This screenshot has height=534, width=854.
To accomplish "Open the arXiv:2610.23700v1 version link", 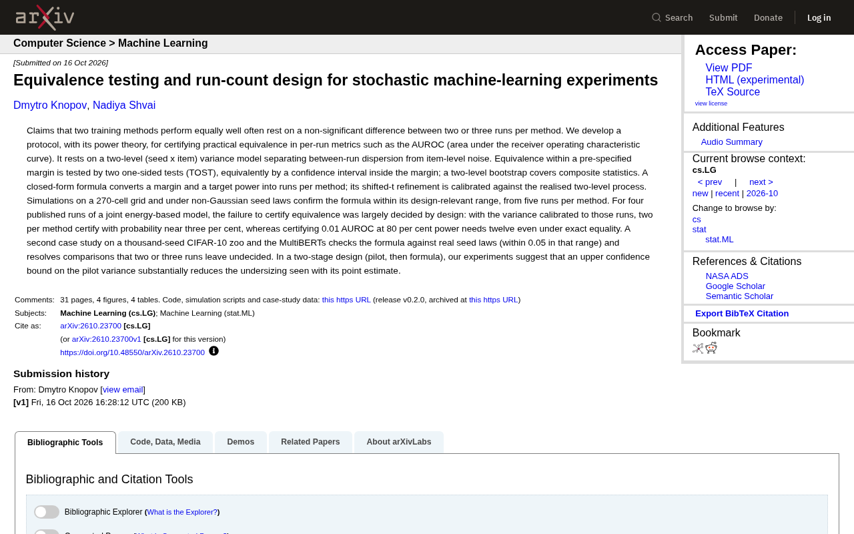I will pyautogui.click(x=107, y=339).
